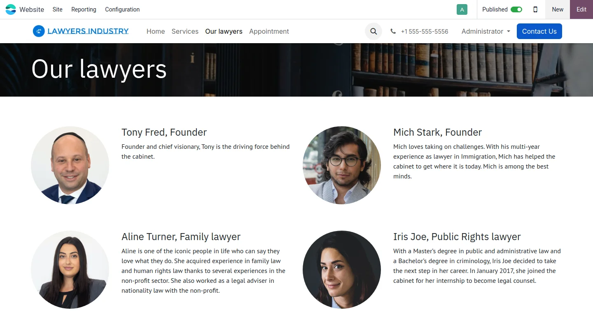Click the Edit button

pyautogui.click(x=581, y=9)
